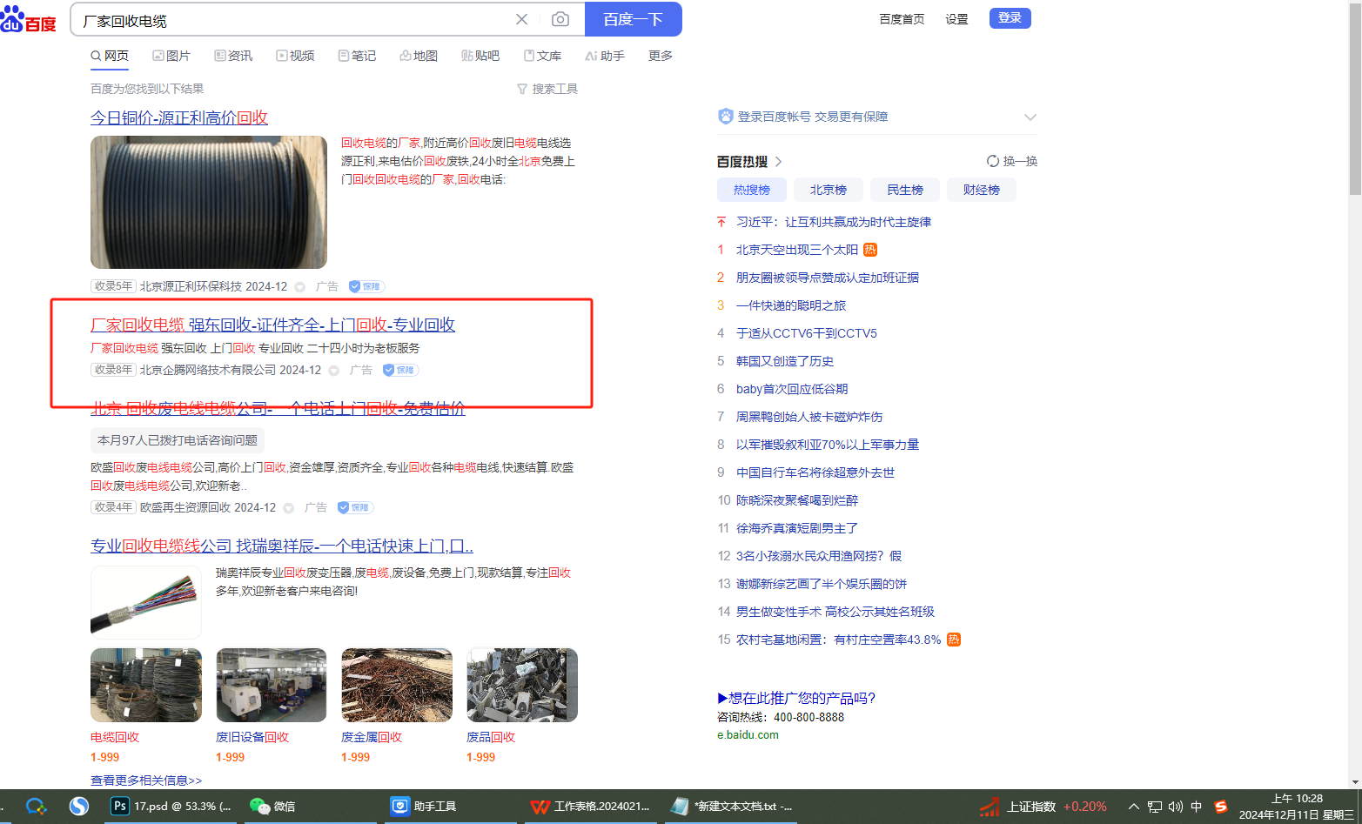
Task: Open WPS 工作表格 in the taskbar
Action: point(591,807)
